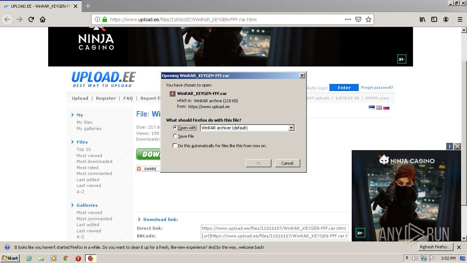
Task: Click the UPLOAD.EE site logo
Action: click(104, 79)
